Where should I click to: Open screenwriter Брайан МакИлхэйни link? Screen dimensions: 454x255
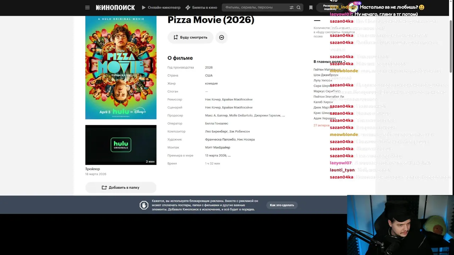pos(237,107)
